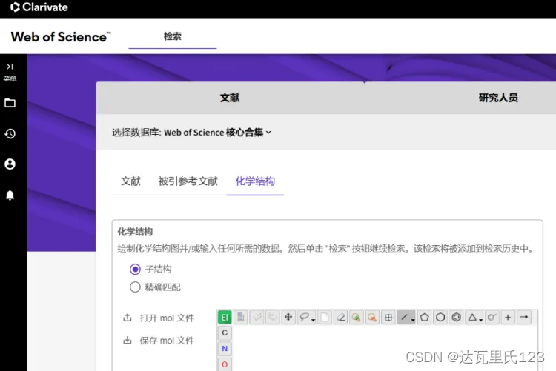Select the 文献 search sub-tab
This screenshot has height=371, width=556.
pyautogui.click(x=130, y=181)
